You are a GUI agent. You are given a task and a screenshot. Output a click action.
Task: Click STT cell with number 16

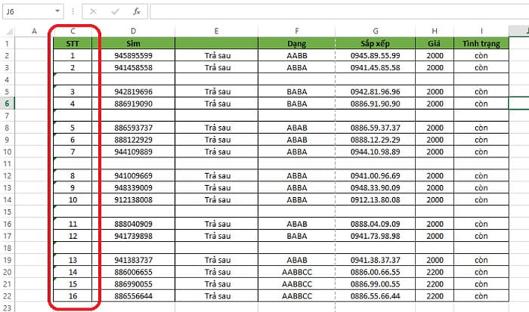73,296
